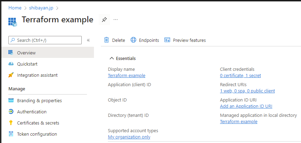Click the magnifier icon in search box
The image size is (301, 143).
(x=13, y=40)
